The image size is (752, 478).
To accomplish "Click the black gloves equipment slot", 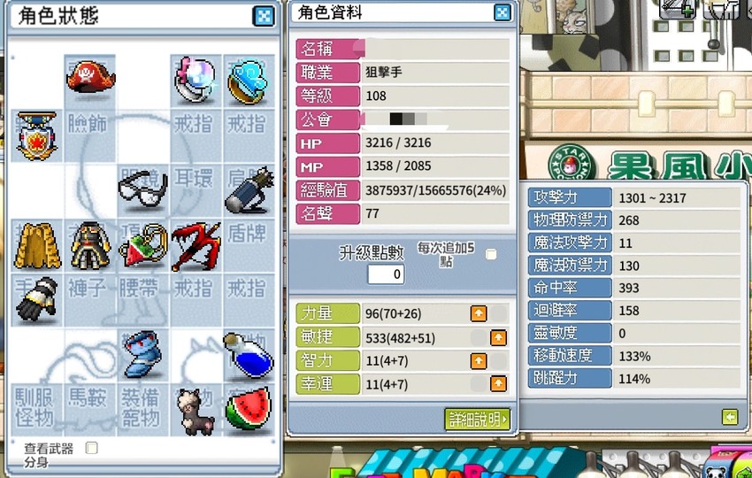I will click(x=37, y=298).
